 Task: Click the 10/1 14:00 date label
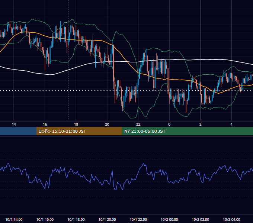pos(14,219)
